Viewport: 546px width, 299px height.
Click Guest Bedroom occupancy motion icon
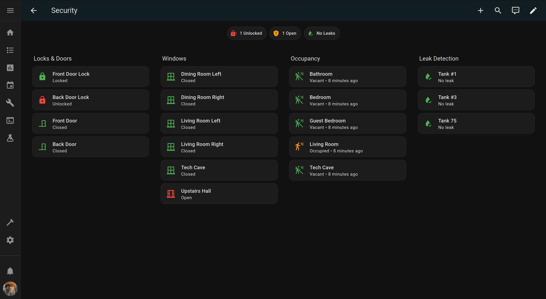click(299, 124)
